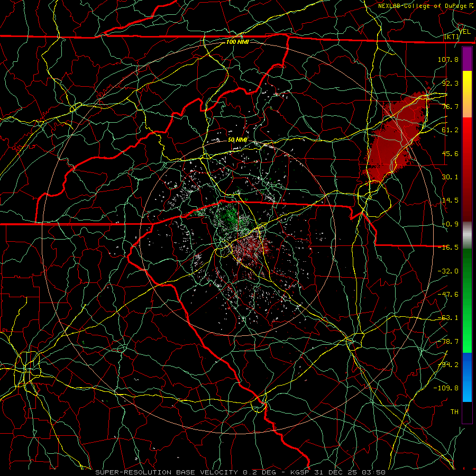Click the 'VEL' legend title

point(465,32)
